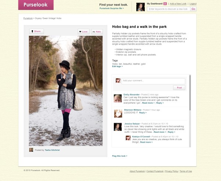Click Shannon Militano's avatar
The image size is (221, 181).
pyautogui.click(x=118, y=114)
